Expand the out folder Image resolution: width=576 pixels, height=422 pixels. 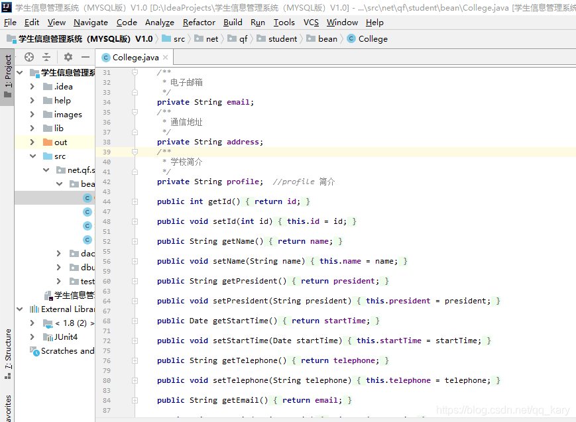32,142
